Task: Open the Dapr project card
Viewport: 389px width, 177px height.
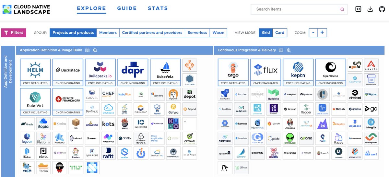Action: (133, 72)
